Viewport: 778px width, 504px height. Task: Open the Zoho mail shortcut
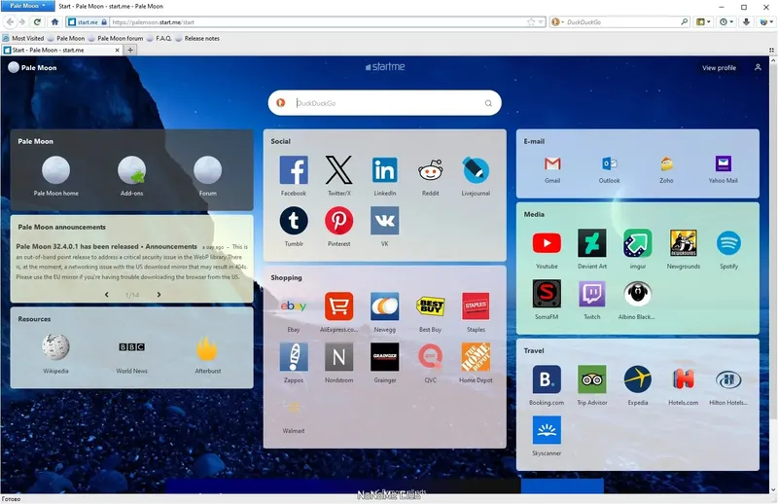coord(666,163)
